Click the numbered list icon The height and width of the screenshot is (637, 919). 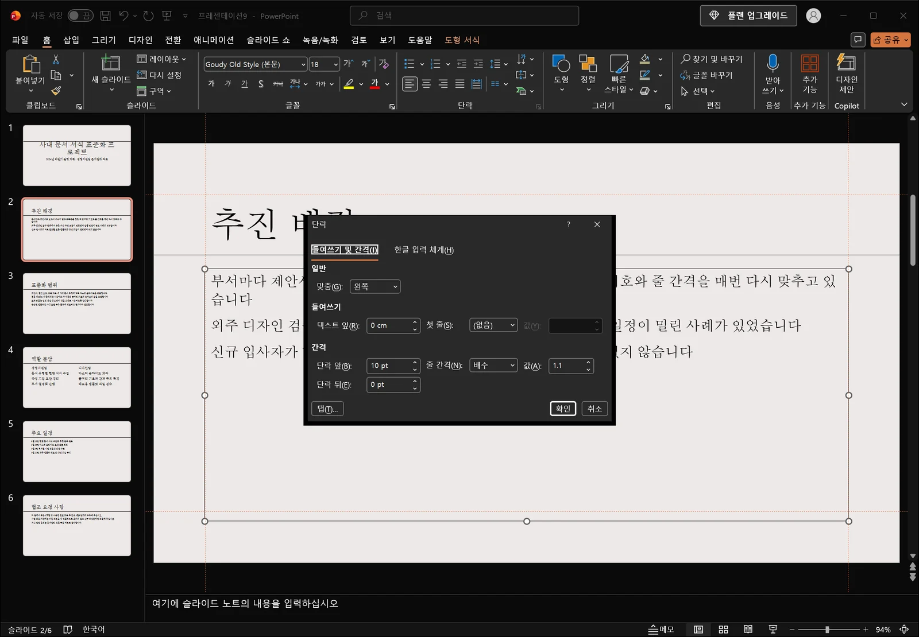436,64
